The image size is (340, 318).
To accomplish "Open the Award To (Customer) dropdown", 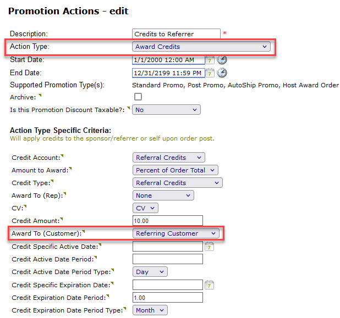I will [176, 233].
